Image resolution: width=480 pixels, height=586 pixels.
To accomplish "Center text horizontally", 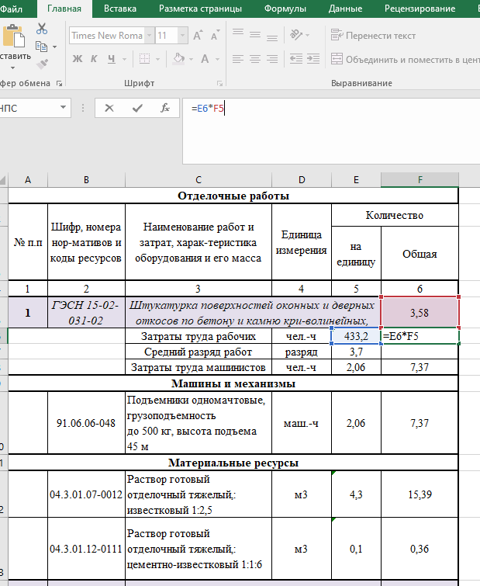I will (255, 59).
